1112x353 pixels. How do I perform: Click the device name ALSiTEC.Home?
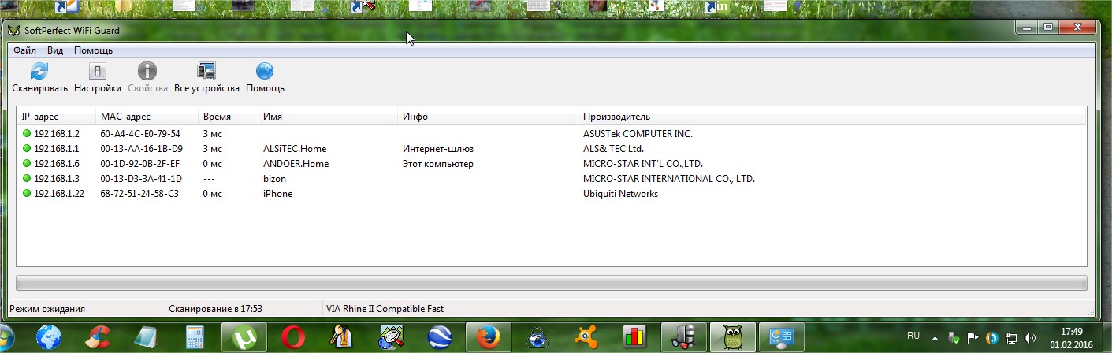pos(295,149)
